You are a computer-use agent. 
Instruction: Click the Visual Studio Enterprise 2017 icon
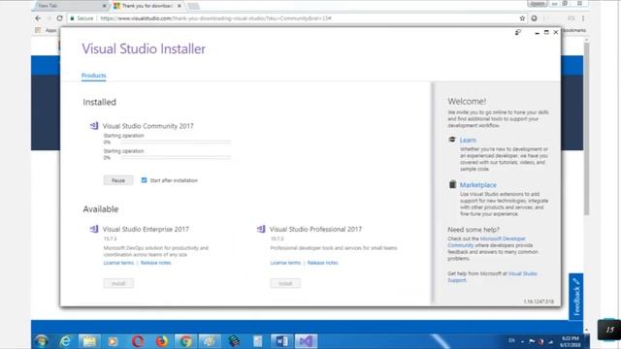[x=94, y=229]
